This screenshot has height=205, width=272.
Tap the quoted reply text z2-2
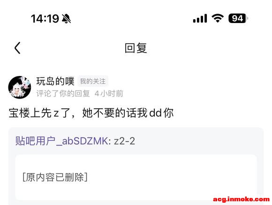[x=124, y=141]
